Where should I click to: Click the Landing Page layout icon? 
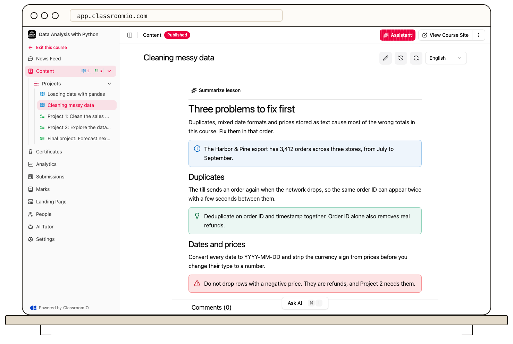[31, 202]
